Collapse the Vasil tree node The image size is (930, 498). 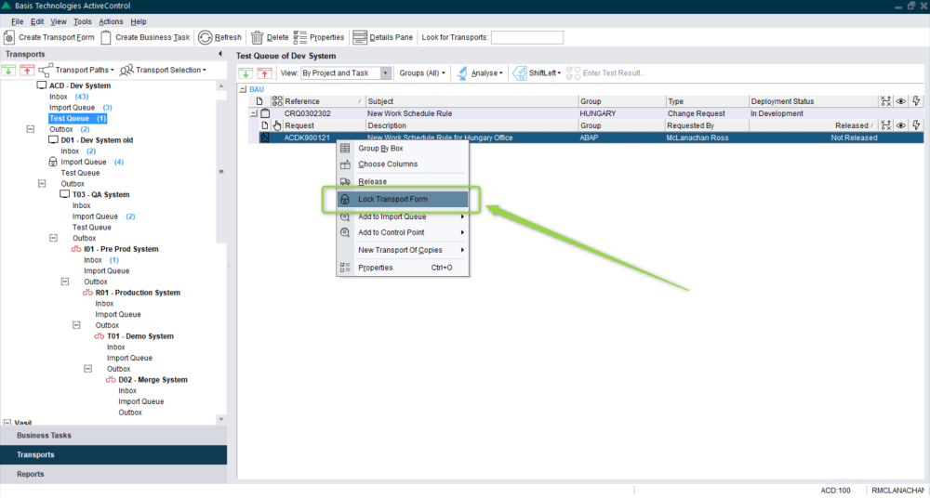click(x=7, y=423)
